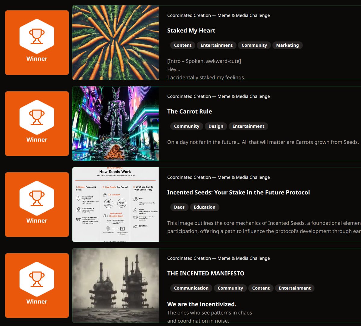Viewport: 361px width, 326px height.
Task: Select Community tag under The Carrot Rule
Action: click(x=187, y=126)
